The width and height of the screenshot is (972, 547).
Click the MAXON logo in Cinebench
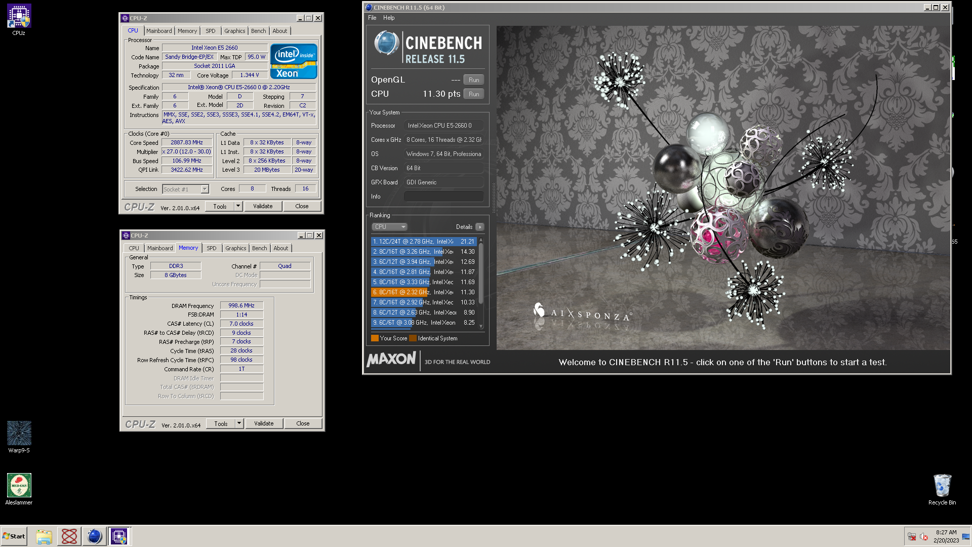pos(391,360)
